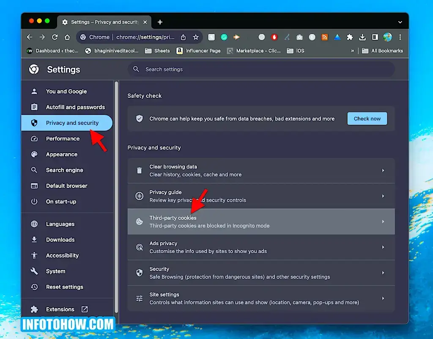
Task: Close the Settings tab
Action: [145, 22]
